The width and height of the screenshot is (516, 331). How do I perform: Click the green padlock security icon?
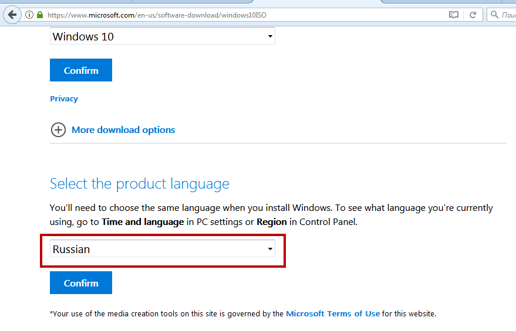40,15
